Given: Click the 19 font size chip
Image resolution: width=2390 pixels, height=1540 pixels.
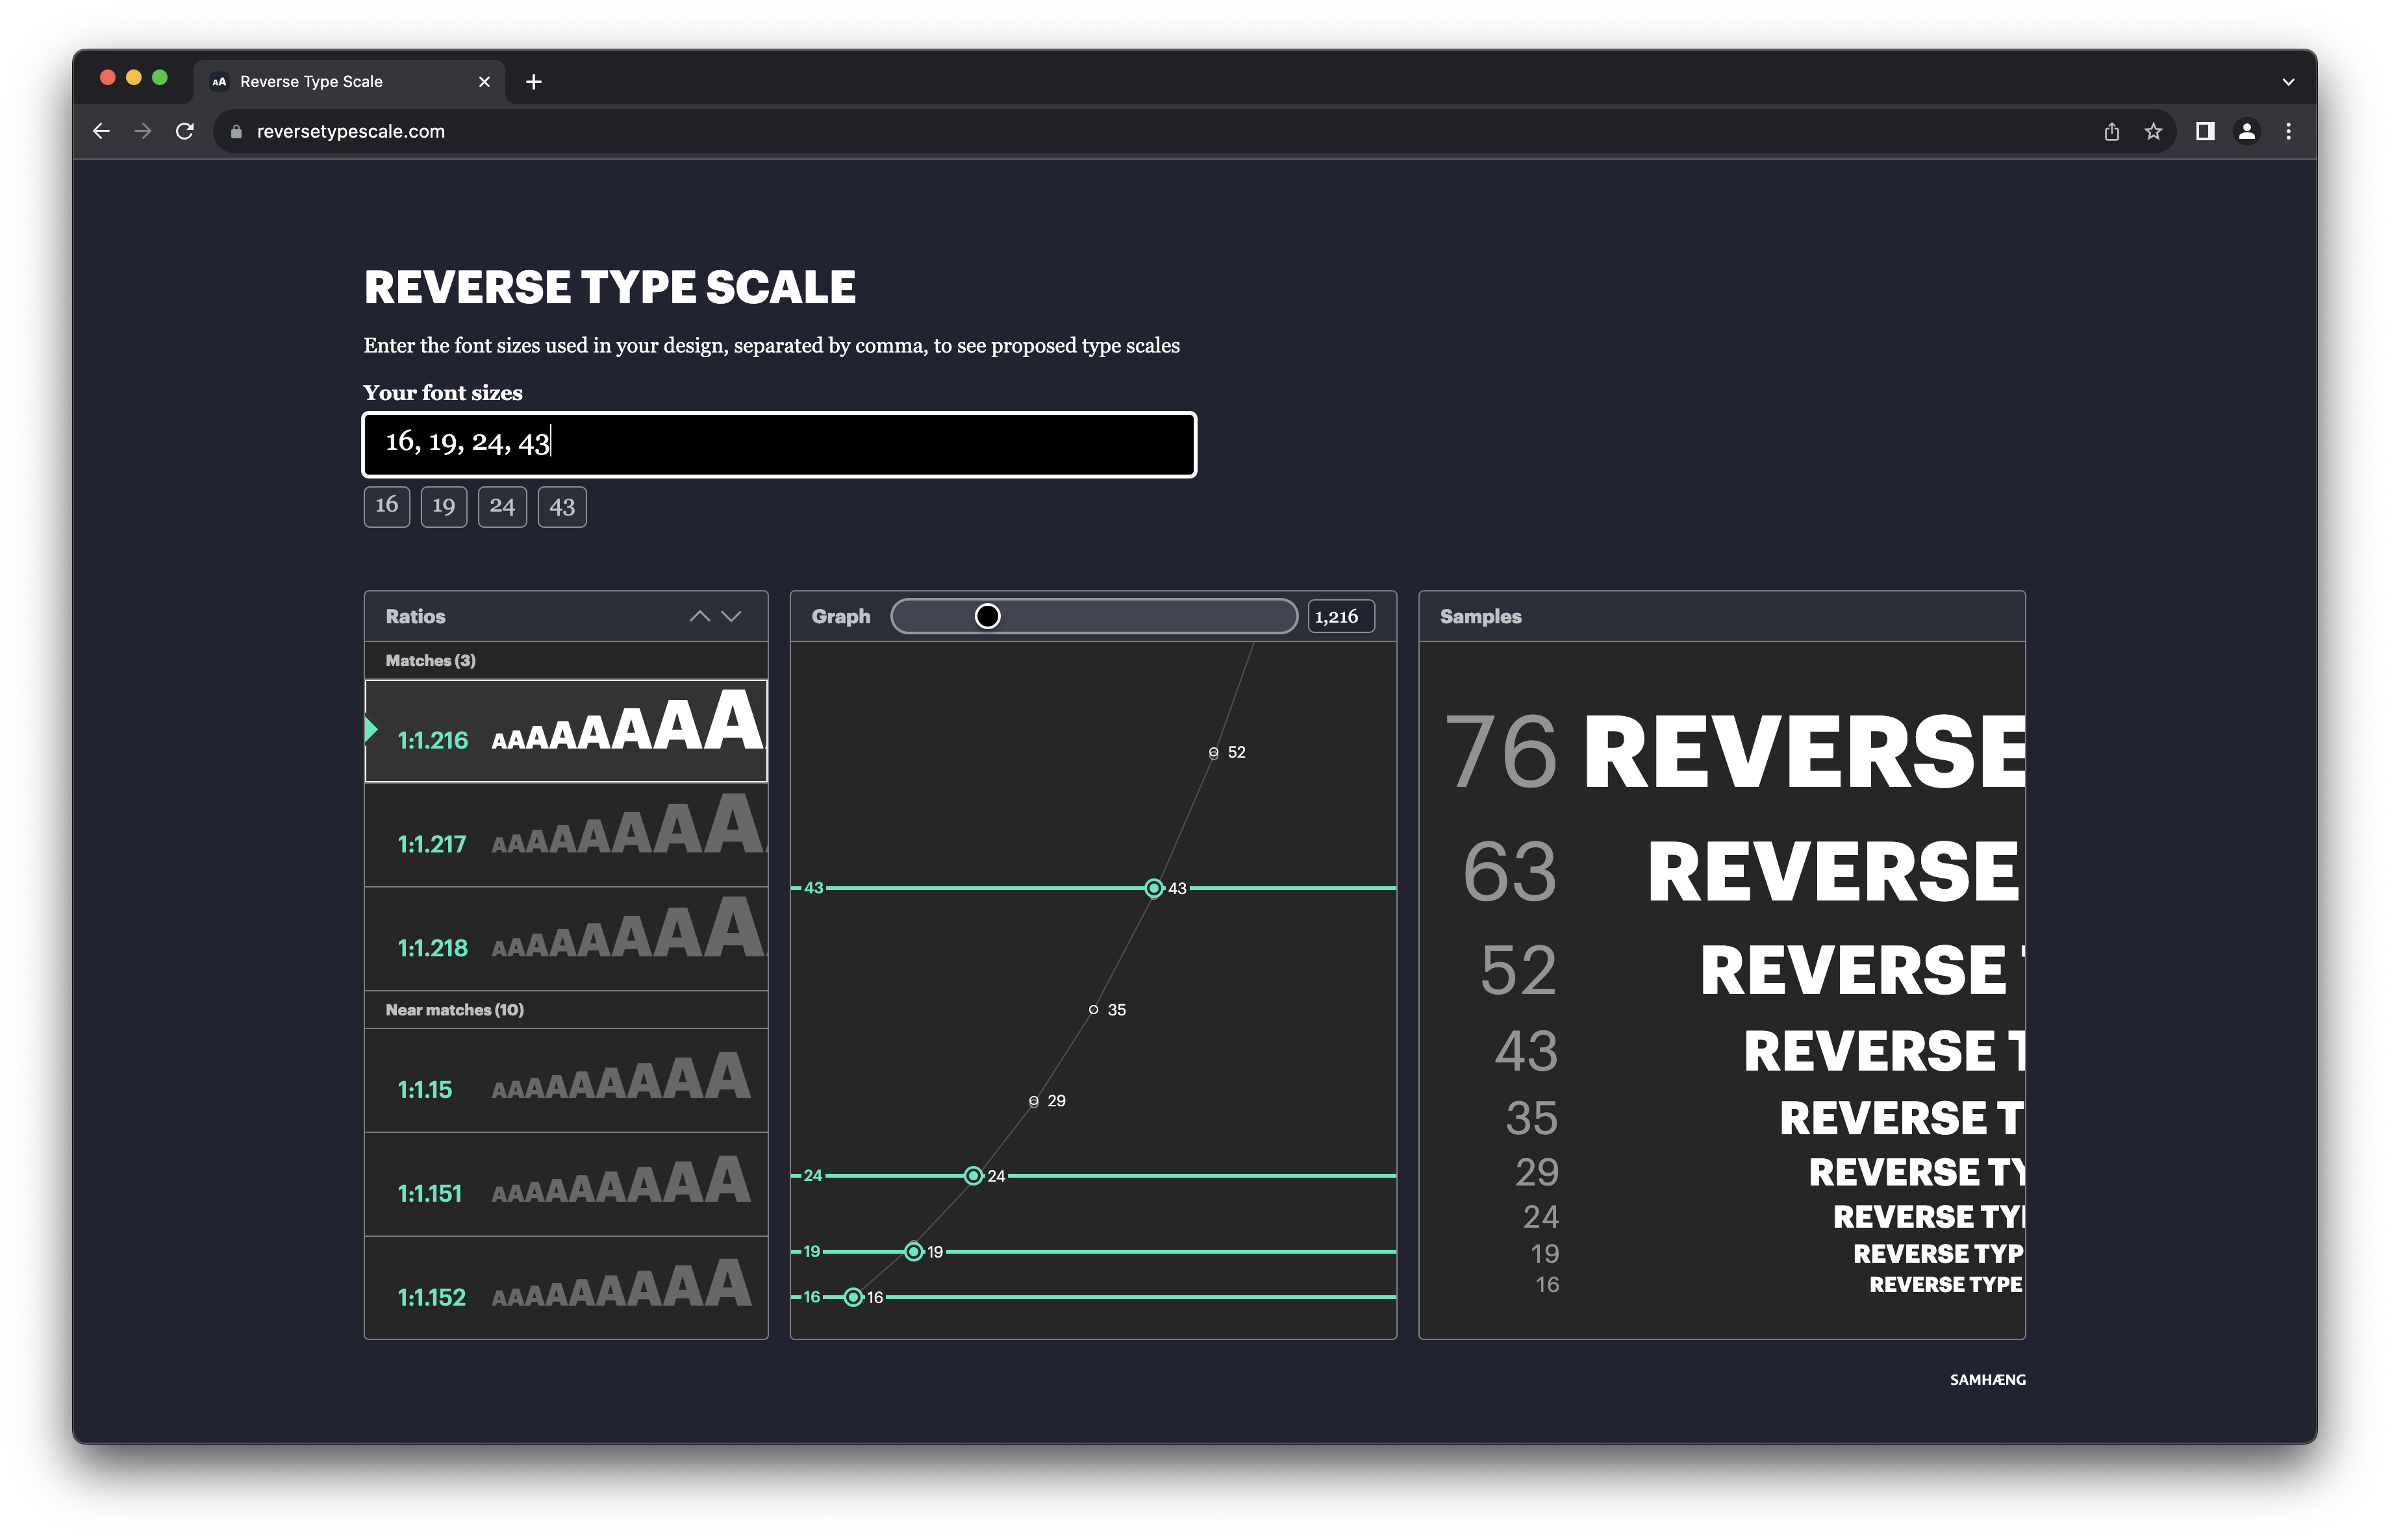Looking at the screenshot, I should [443, 506].
